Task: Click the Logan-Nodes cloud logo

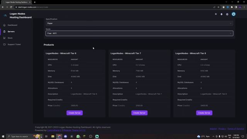Action: pos(5,15)
